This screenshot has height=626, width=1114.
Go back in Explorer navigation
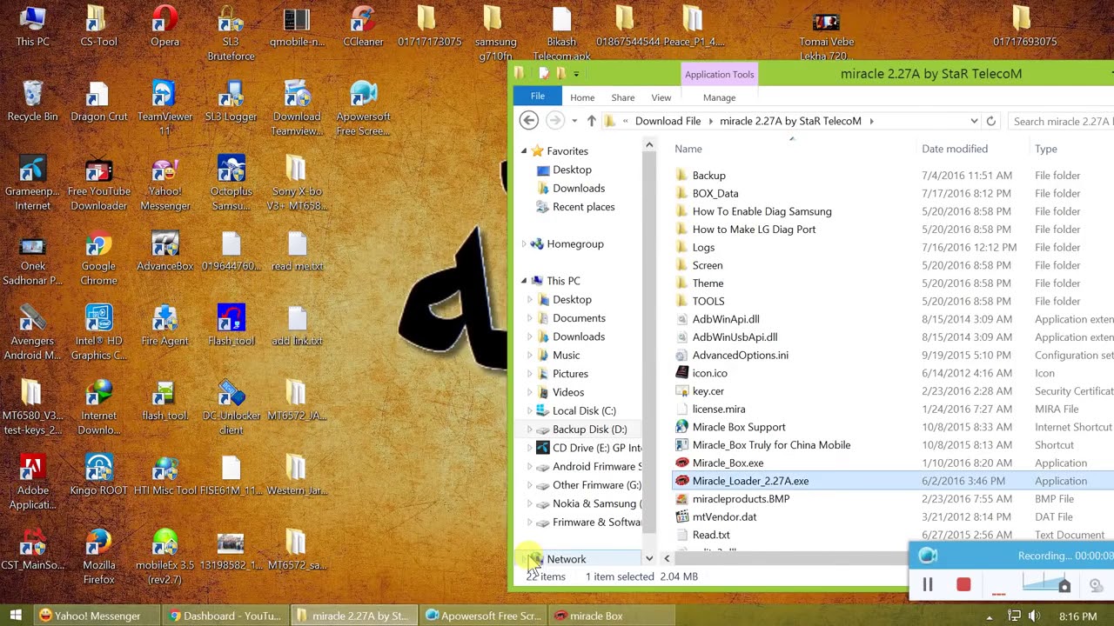pyautogui.click(x=529, y=121)
